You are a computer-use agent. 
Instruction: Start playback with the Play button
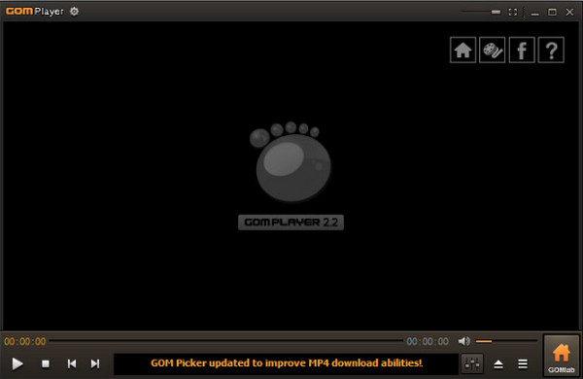(x=17, y=363)
